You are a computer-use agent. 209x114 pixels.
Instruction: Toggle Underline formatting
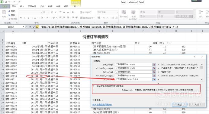click(x=28, y=18)
